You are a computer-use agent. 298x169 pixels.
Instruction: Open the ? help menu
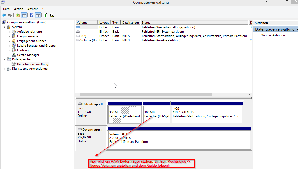(x=42, y=9)
